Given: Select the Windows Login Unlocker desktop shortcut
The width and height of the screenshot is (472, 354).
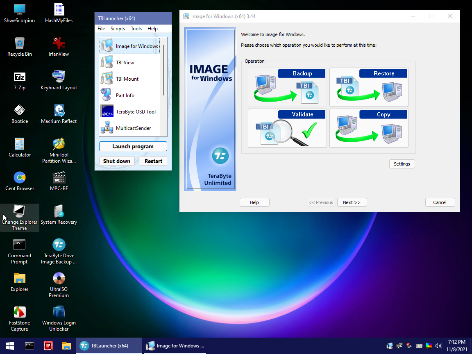Looking at the screenshot, I should click(59, 319).
